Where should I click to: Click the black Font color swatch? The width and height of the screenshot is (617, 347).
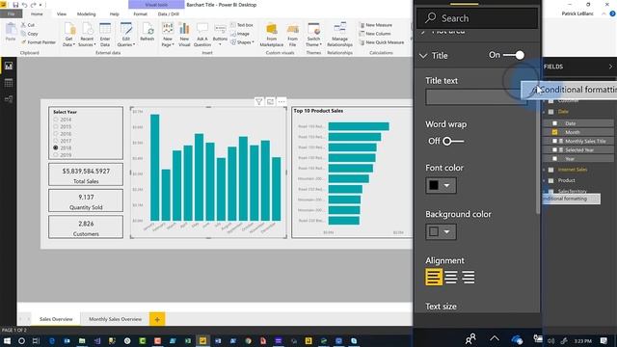434,185
